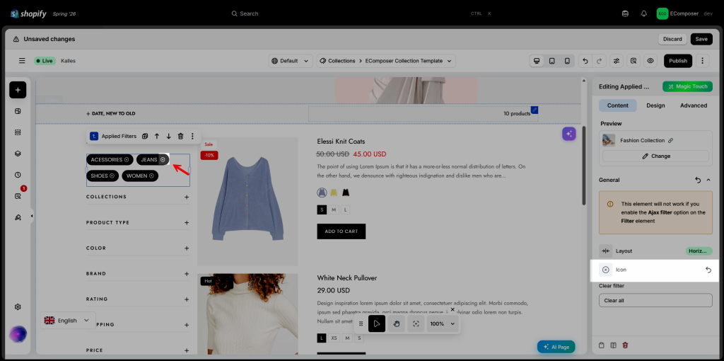Open the Shopify search bar
Viewport: 724px width, 361px height.
pos(361,13)
